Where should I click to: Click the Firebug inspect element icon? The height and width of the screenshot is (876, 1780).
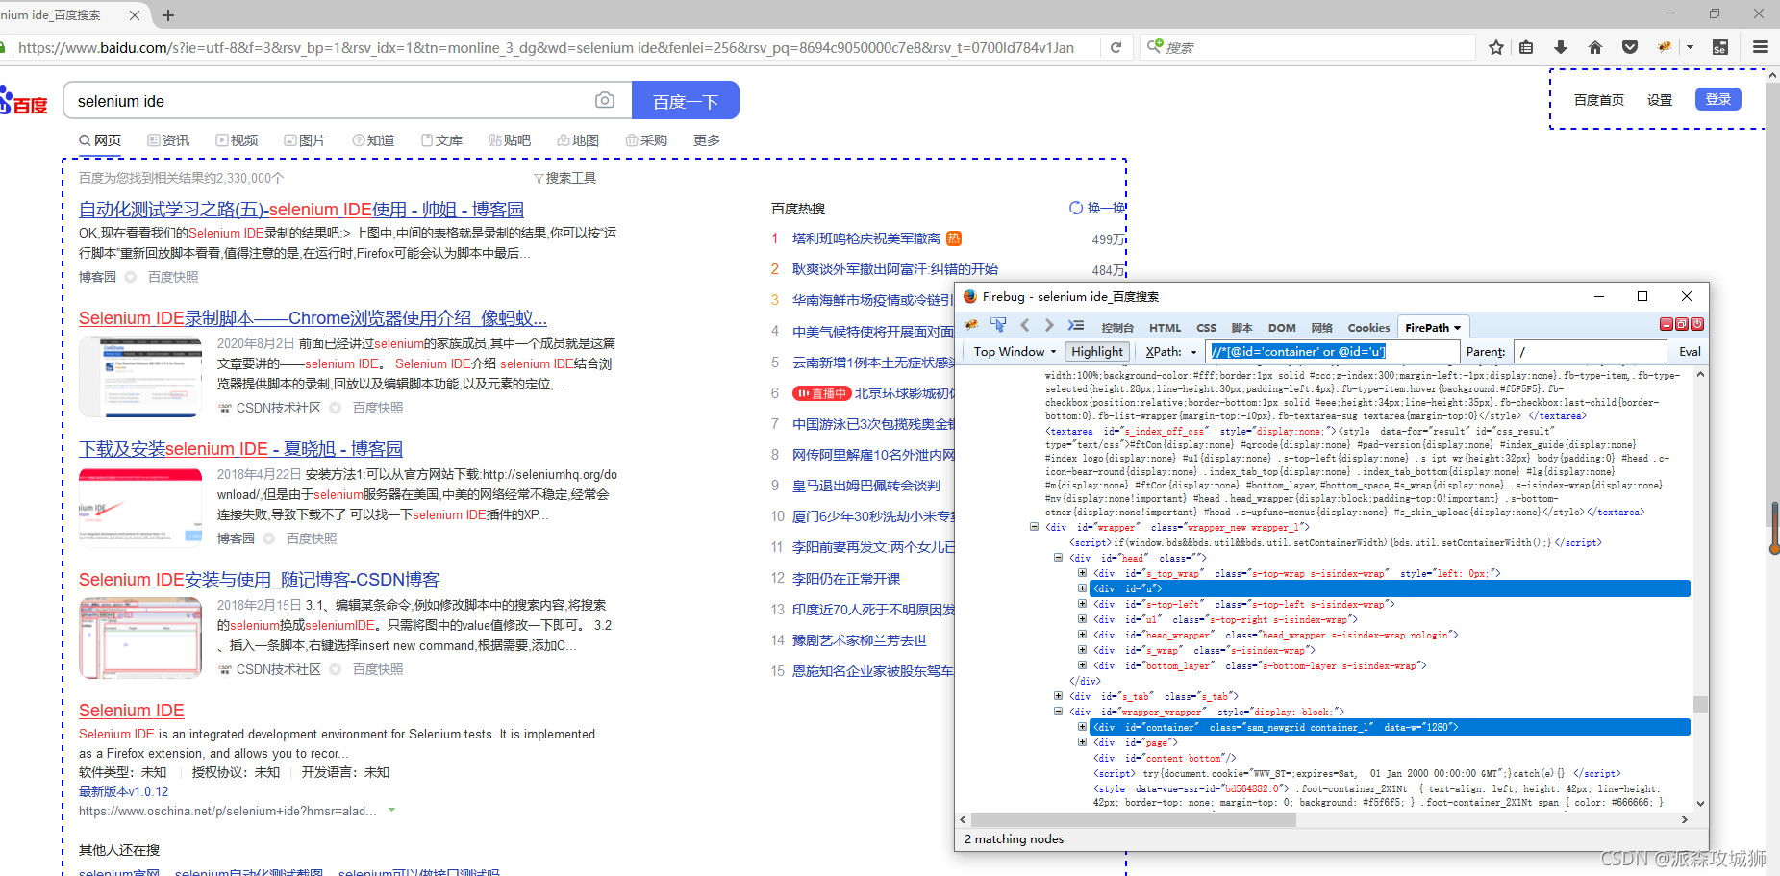pos(998,326)
